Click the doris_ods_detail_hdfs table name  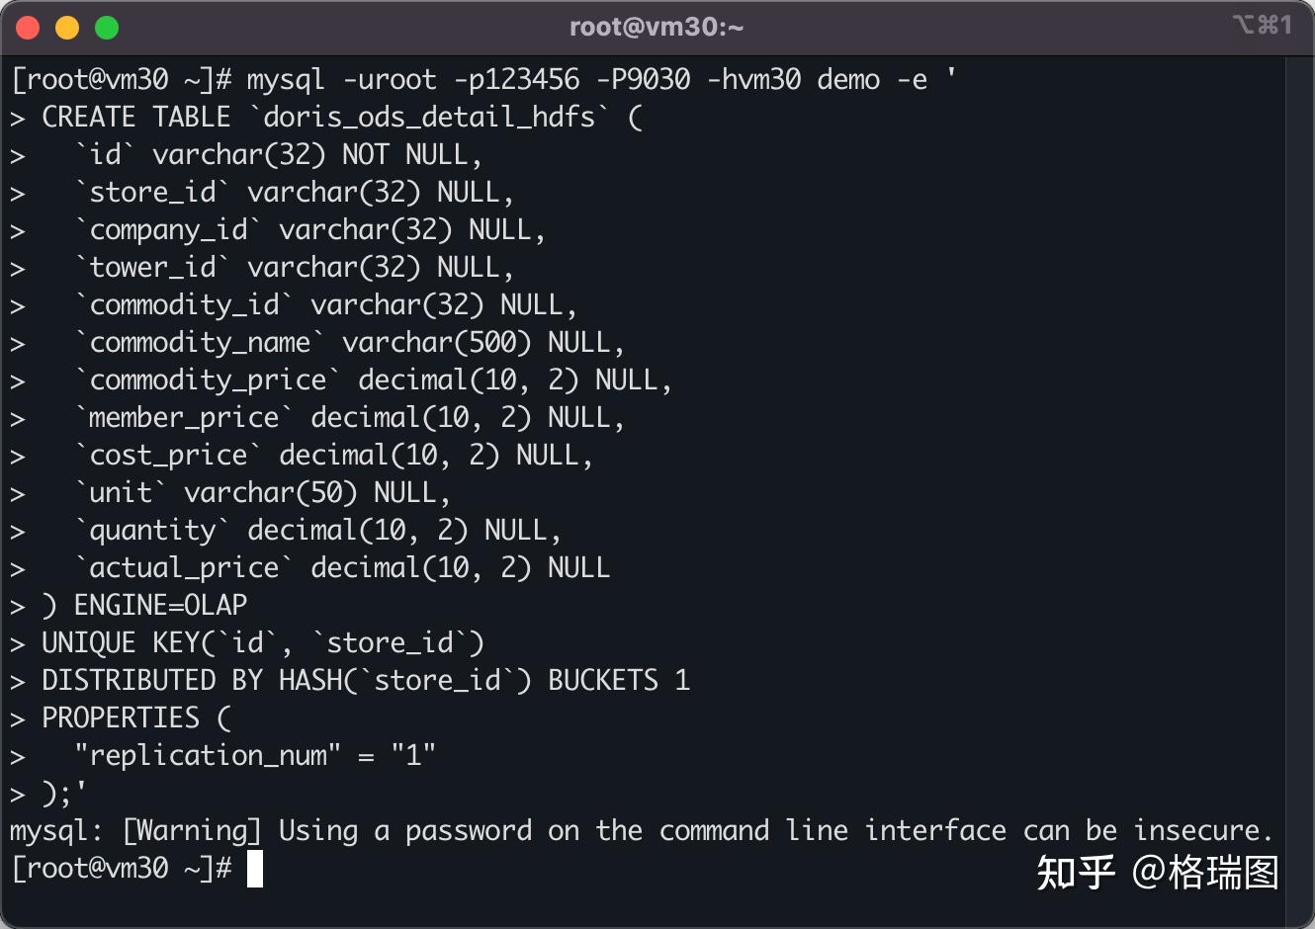click(x=430, y=117)
